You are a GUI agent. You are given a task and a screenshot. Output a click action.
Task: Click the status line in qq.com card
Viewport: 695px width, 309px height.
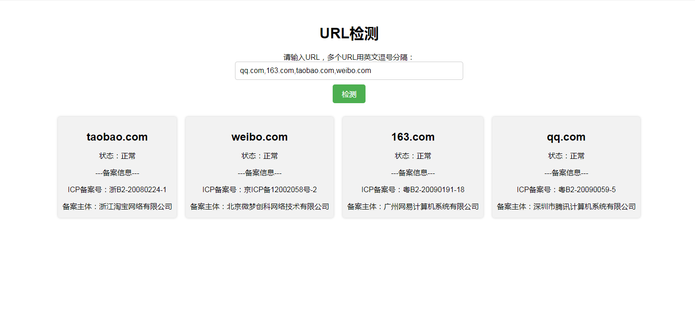(x=566, y=156)
